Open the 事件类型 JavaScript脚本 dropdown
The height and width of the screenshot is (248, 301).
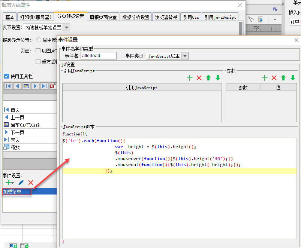tap(185, 56)
